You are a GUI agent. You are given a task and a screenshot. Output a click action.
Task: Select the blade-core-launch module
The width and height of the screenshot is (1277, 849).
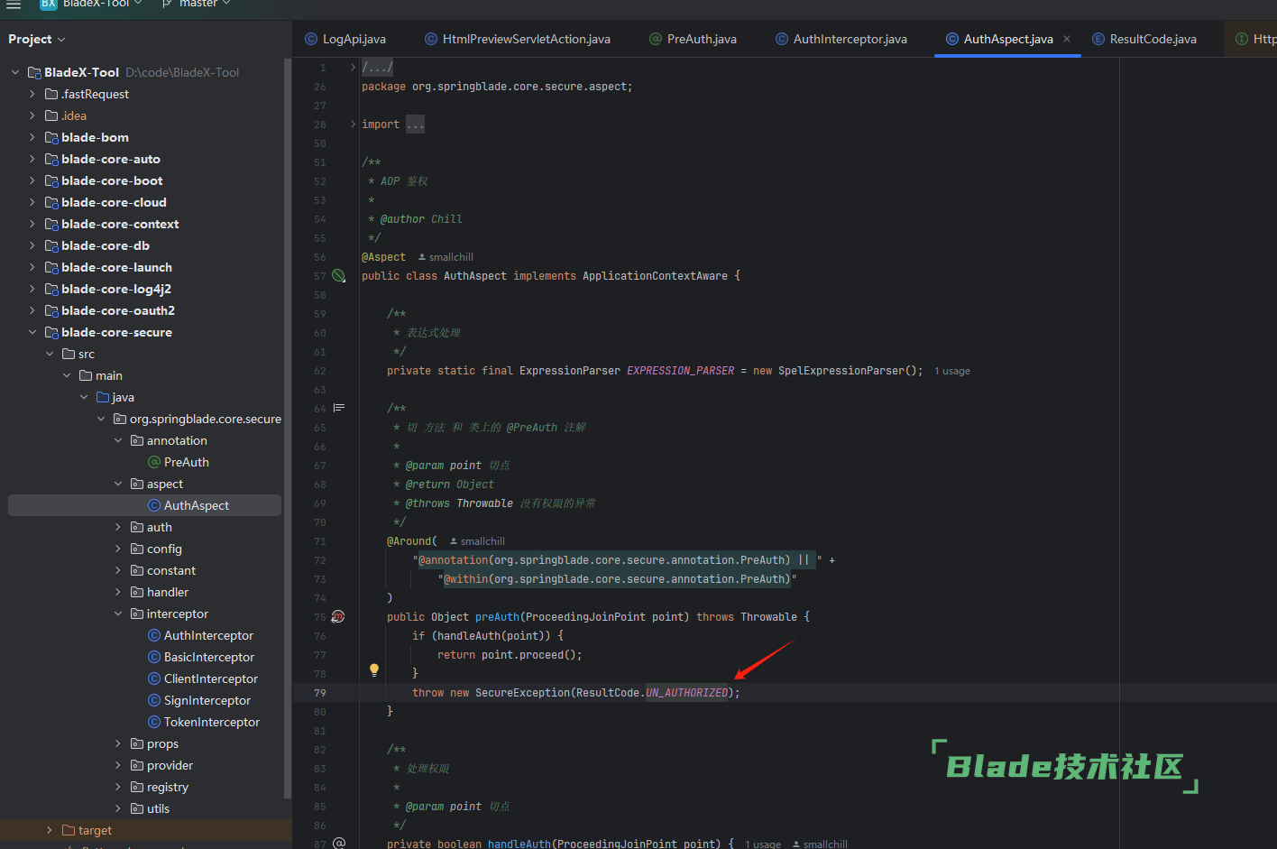(116, 267)
